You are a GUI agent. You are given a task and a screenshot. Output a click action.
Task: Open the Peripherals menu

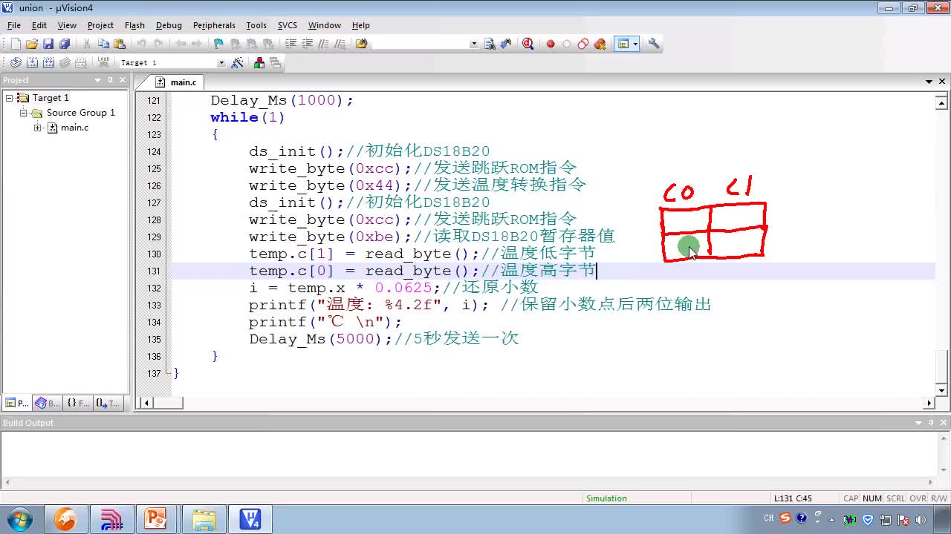(214, 25)
